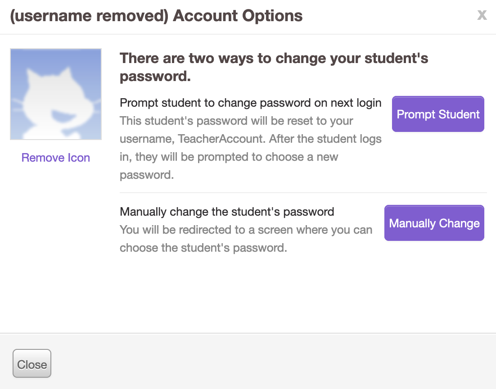
Task: Click the word "password." ending the bold heading
Action: (x=155, y=77)
